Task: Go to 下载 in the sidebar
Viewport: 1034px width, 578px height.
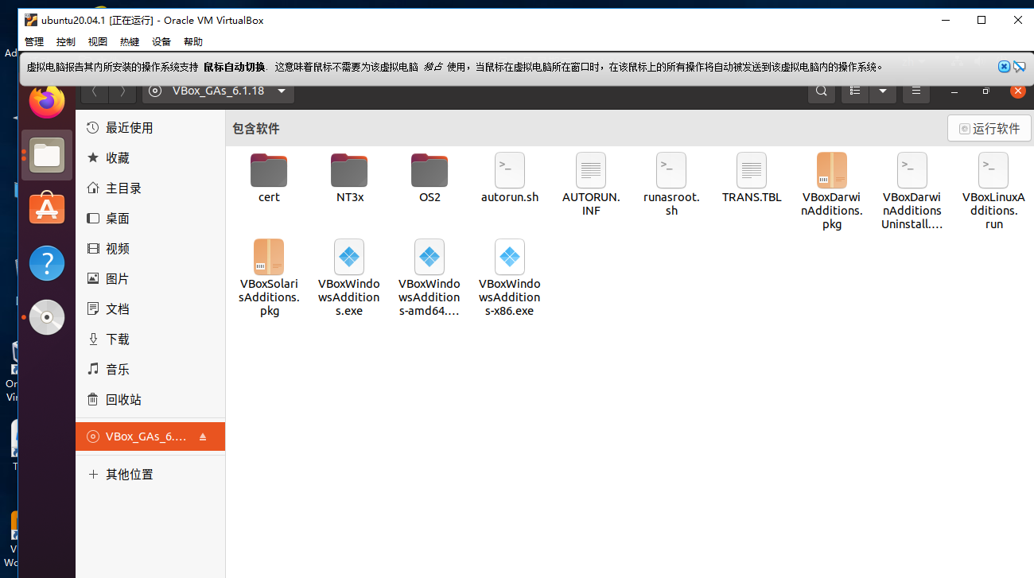Action: [x=150, y=339]
